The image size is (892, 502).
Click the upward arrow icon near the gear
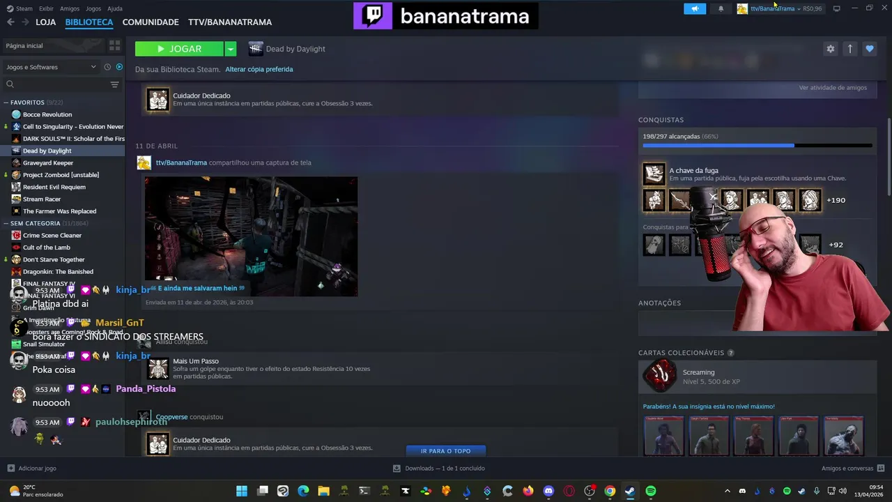(849, 49)
